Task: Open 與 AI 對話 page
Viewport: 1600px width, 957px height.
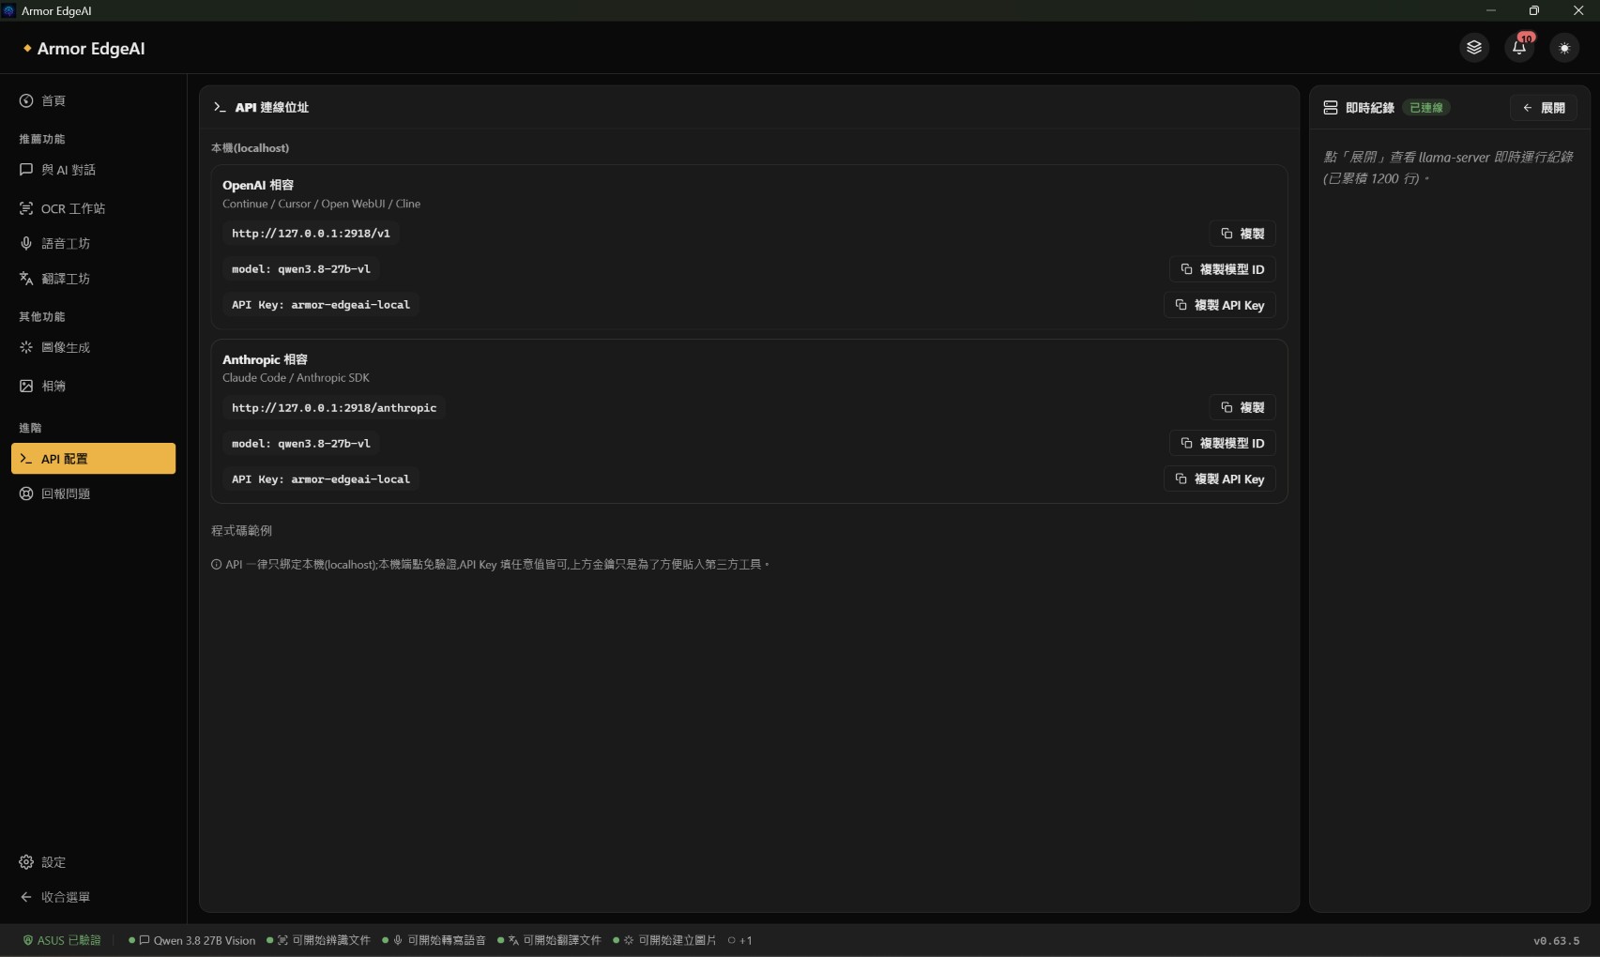Action: pyautogui.click(x=93, y=170)
